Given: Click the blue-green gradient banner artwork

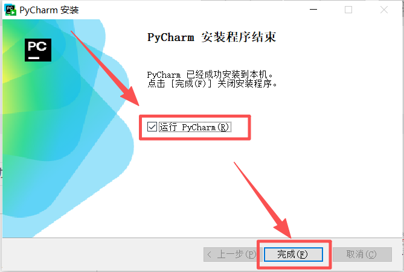Looking at the screenshot, I should pos(68,128).
